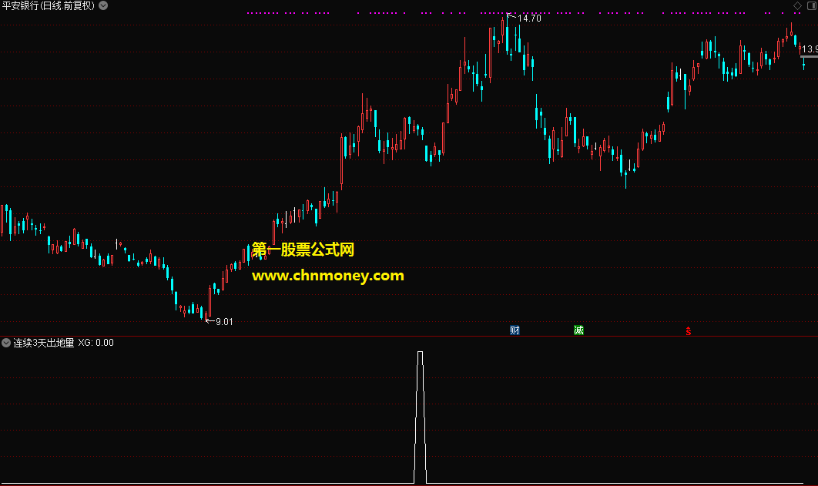
Task: Toggle the side panel icon at top-right
Action: [812, 5]
